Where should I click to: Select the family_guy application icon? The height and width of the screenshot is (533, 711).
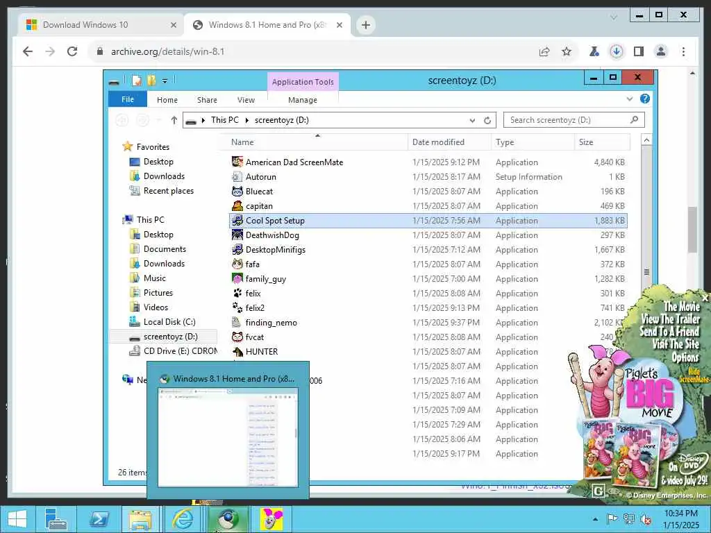237,279
